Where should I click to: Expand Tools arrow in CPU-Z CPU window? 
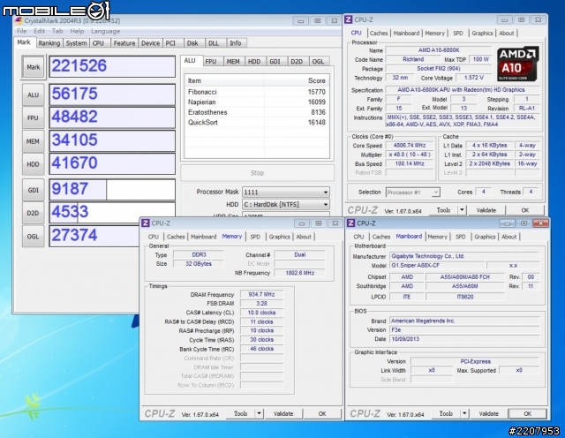coord(462,210)
